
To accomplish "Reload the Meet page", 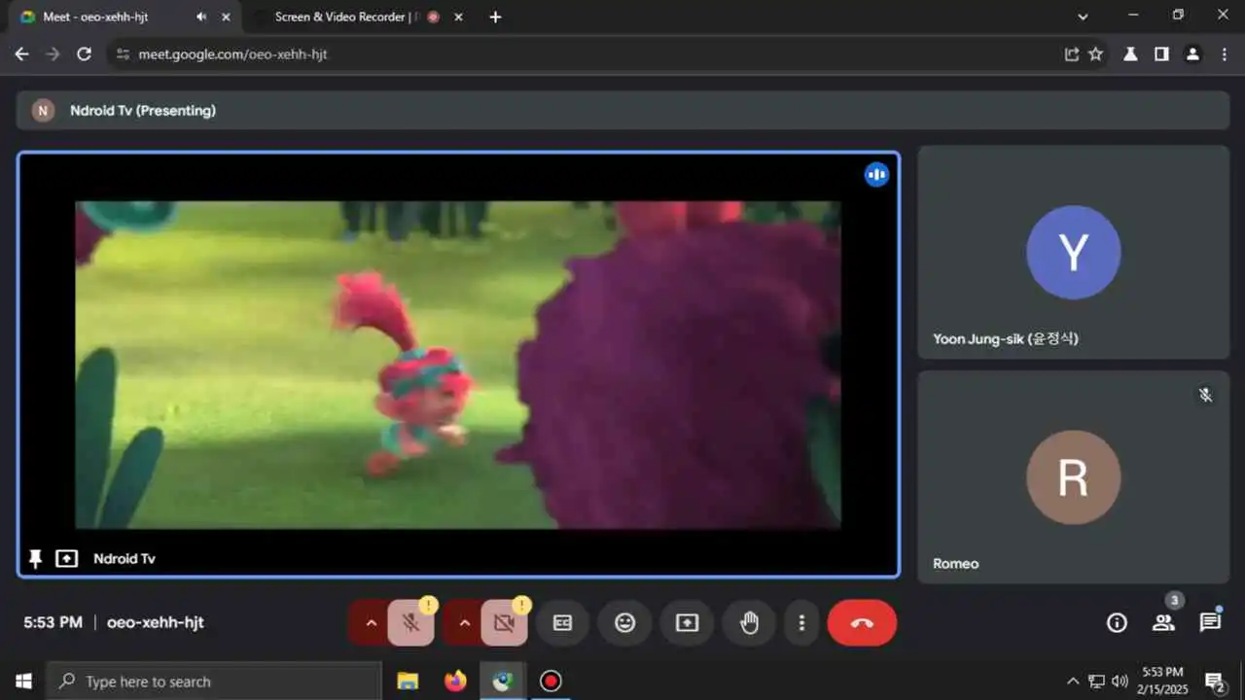I will 84,54.
